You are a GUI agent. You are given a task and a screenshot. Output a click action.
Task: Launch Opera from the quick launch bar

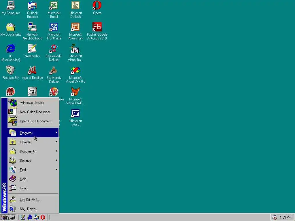(43, 217)
